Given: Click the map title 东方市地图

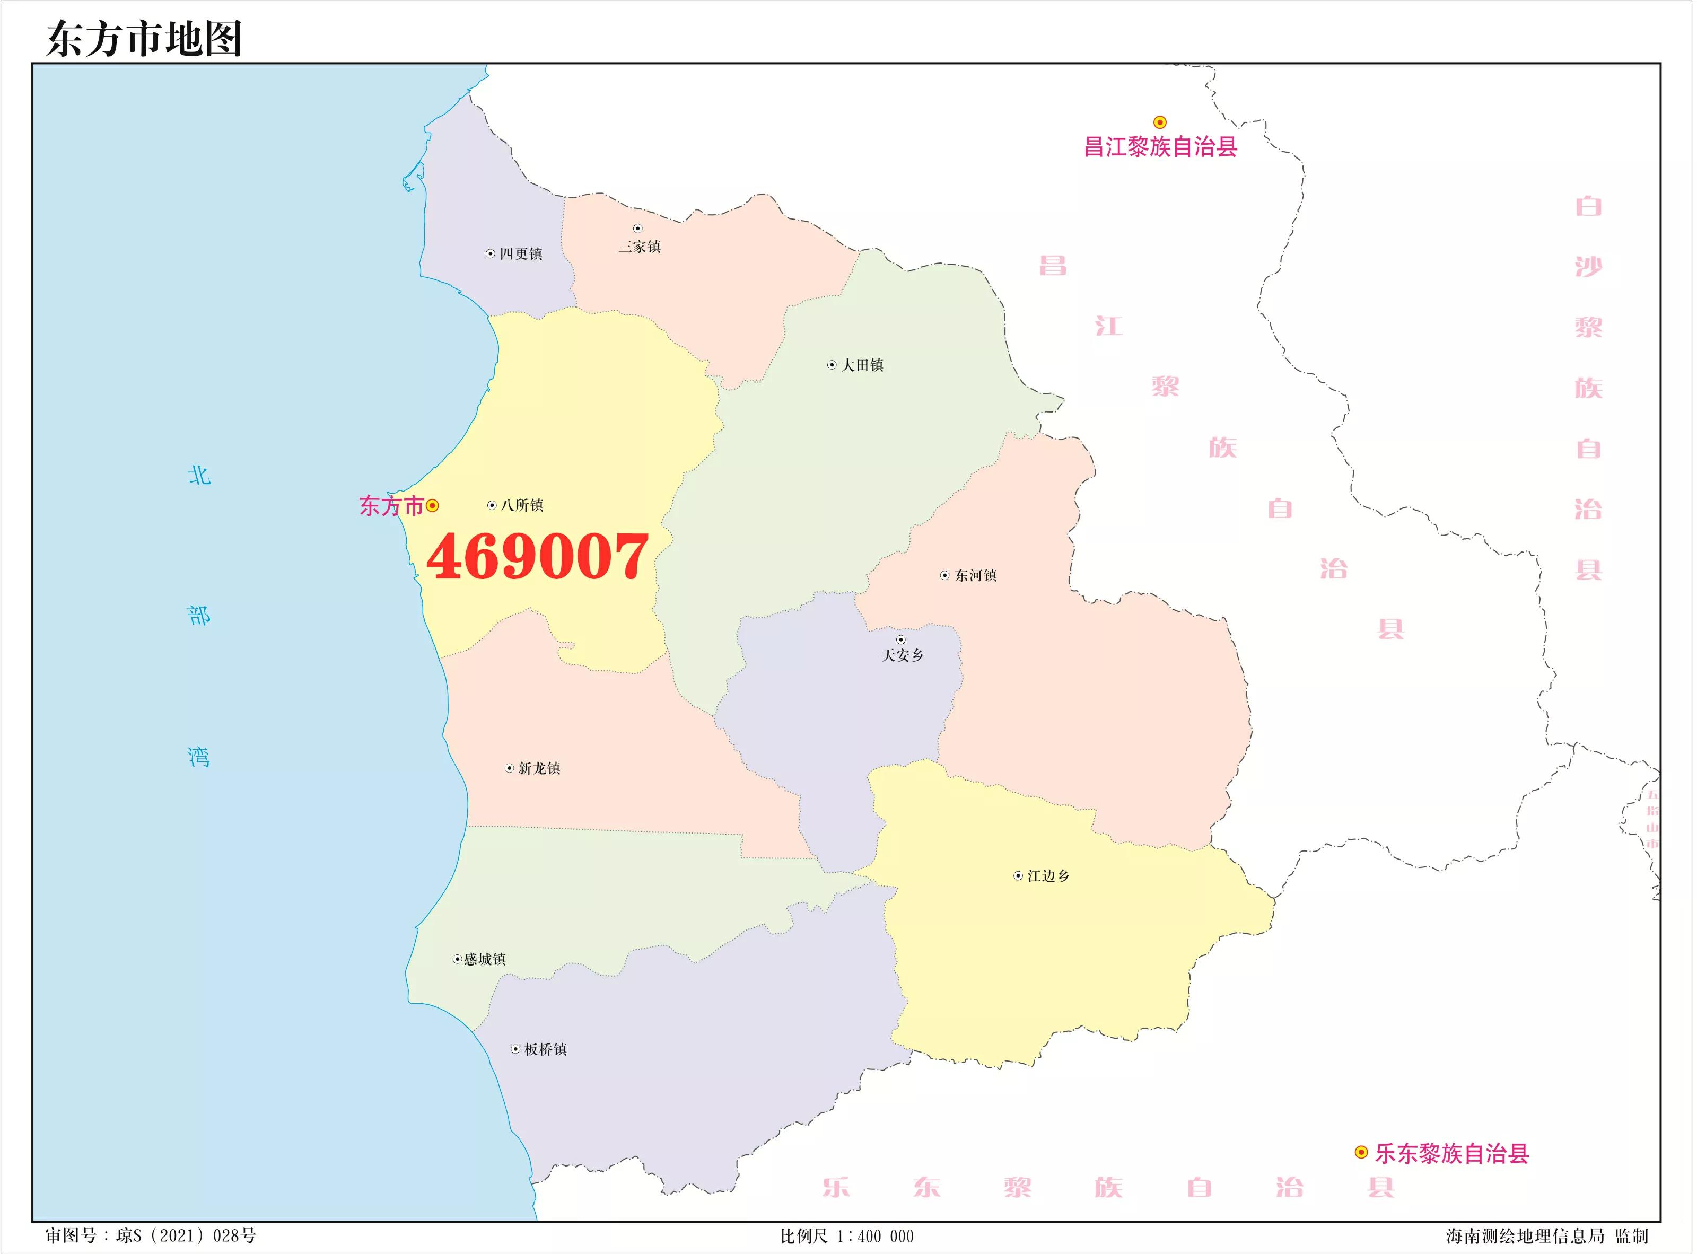Looking at the screenshot, I should (144, 39).
